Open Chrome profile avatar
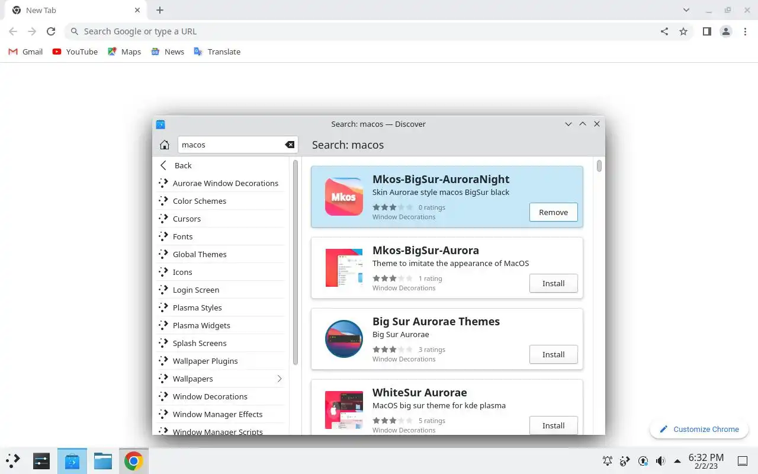The height and width of the screenshot is (474, 758). [726, 31]
